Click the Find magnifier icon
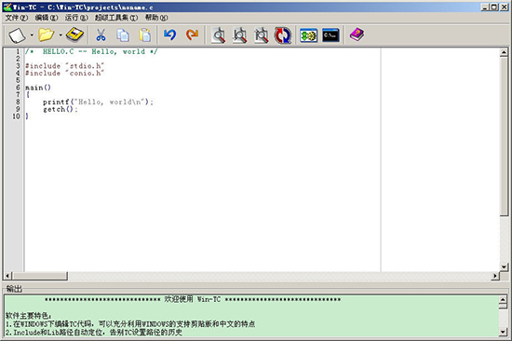Screen dimensions: 512x341 (x=219, y=35)
